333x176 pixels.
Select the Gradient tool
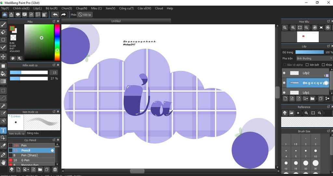tap(3, 81)
